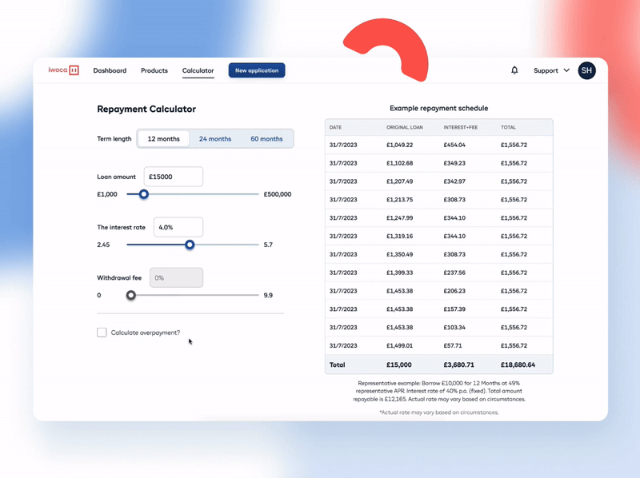The height and width of the screenshot is (478, 640).
Task: Enable the Calculate overpayment checkbox
Action: 102,332
